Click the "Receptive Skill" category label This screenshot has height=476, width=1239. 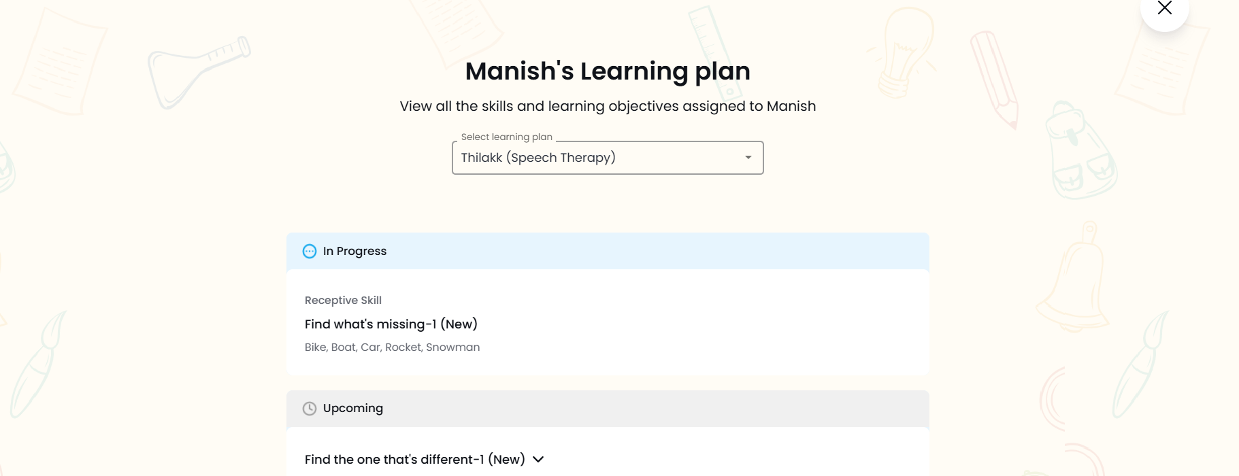[x=343, y=301]
